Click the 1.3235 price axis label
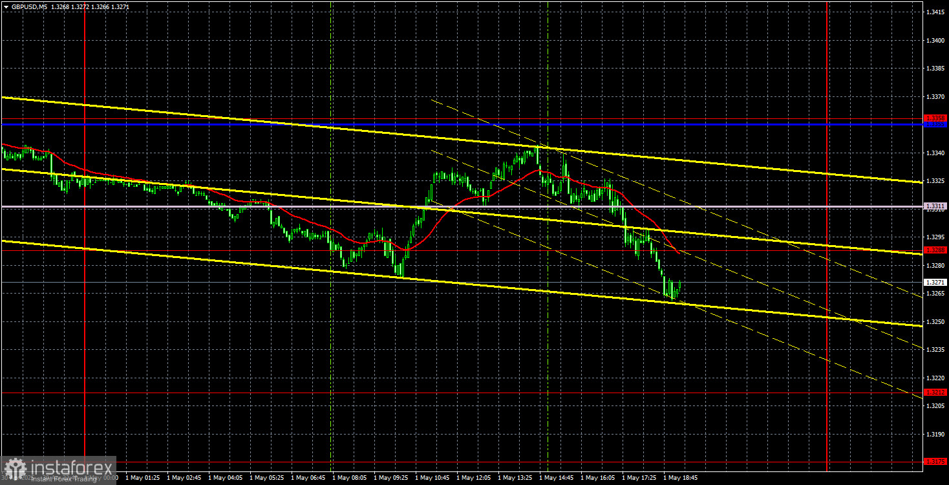This screenshot has width=949, height=485. coord(936,350)
